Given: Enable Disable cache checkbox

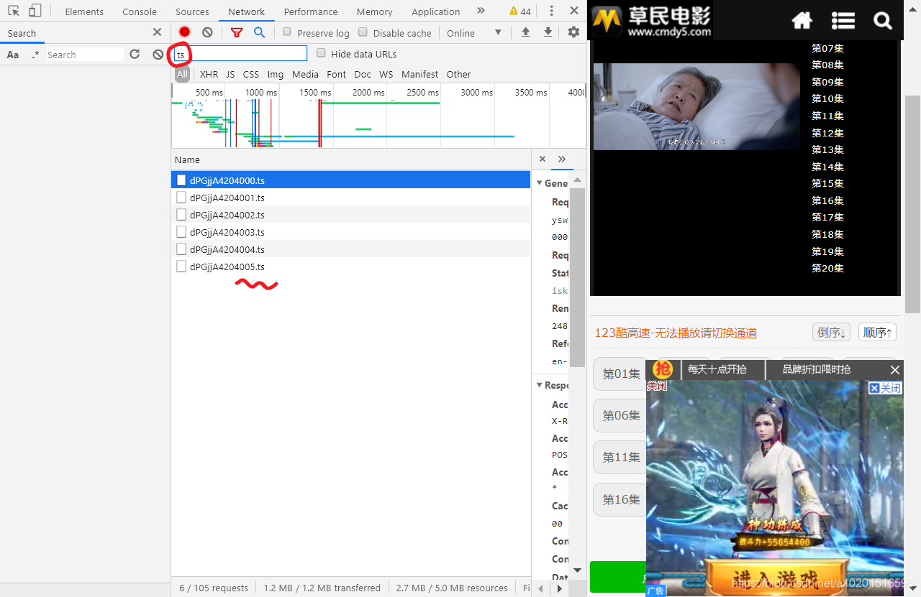Looking at the screenshot, I should (x=363, y=32).
